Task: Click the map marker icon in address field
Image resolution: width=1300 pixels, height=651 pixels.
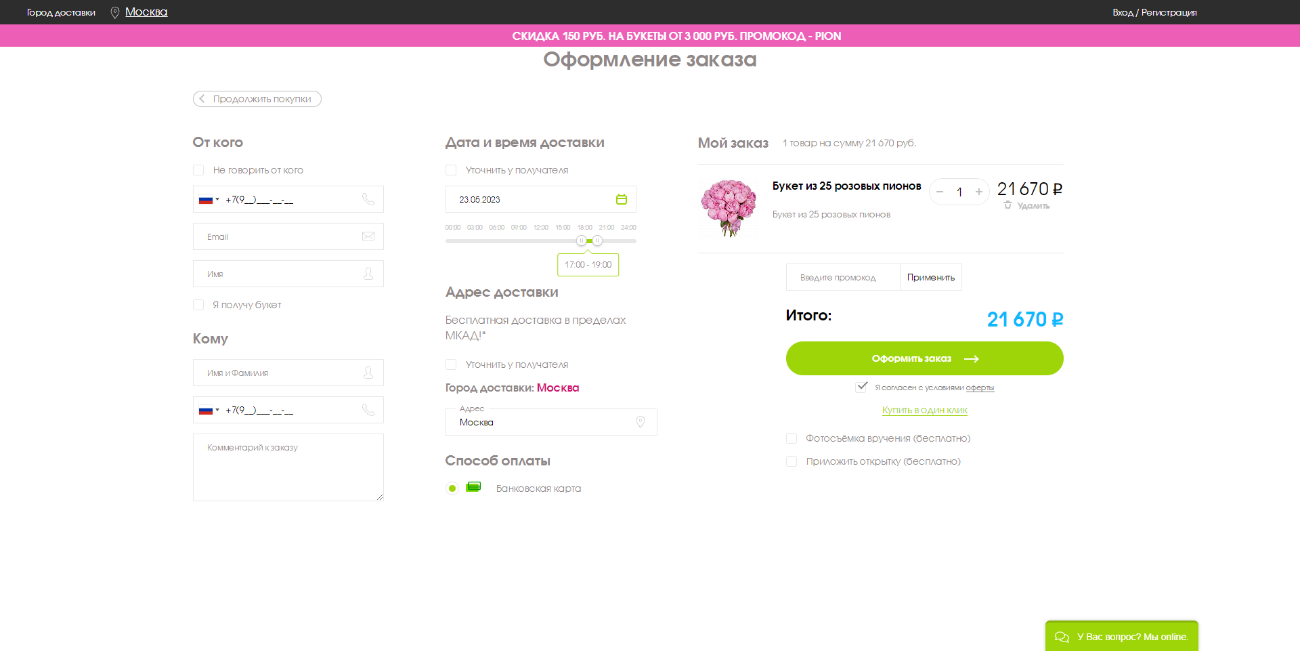Action: pyautogui.click(x=640, y=422)
